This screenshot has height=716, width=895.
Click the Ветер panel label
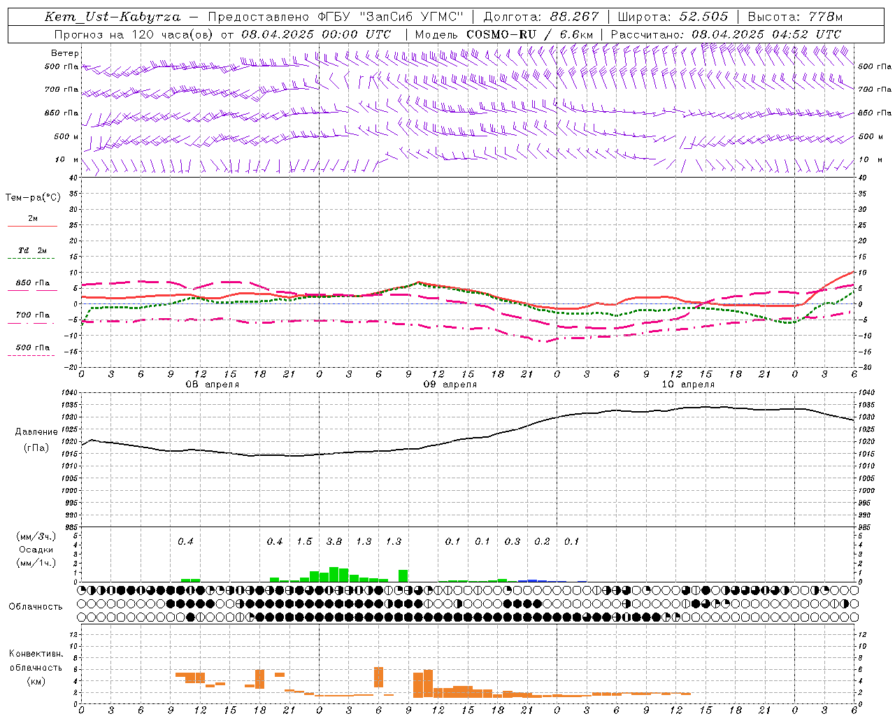[x=64, y=53]
